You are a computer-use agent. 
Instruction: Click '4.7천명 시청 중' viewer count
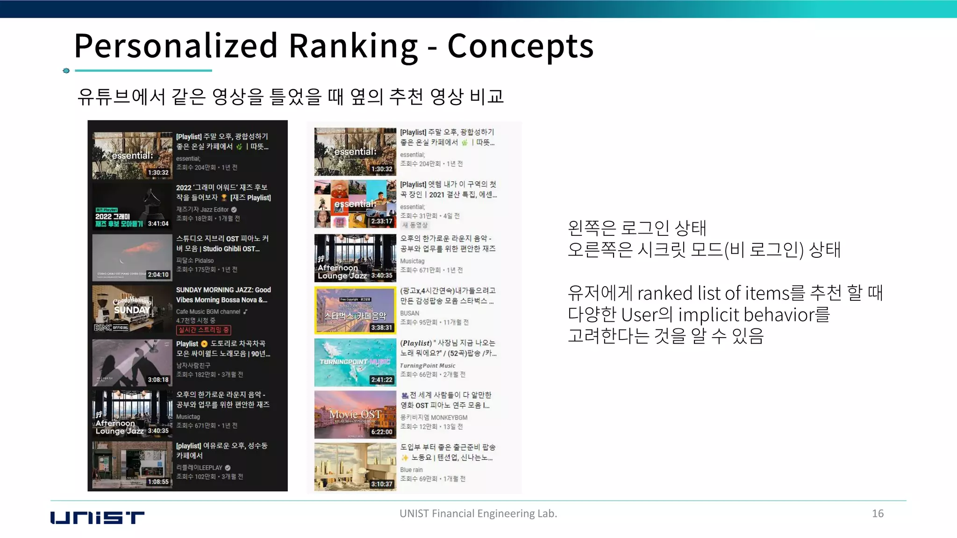[x=196, y=320]
